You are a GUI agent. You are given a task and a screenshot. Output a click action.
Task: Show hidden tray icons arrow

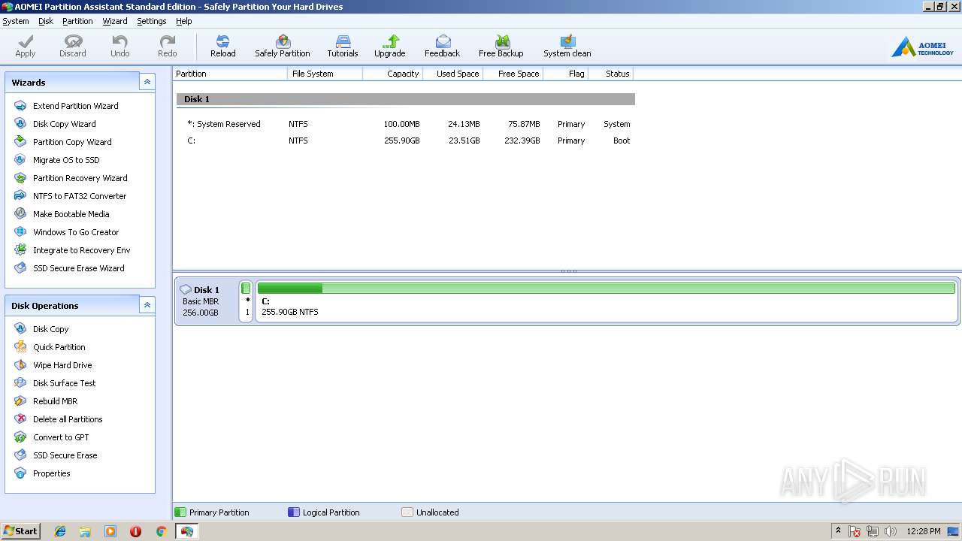pyautogui.click(x=838, y=531)
